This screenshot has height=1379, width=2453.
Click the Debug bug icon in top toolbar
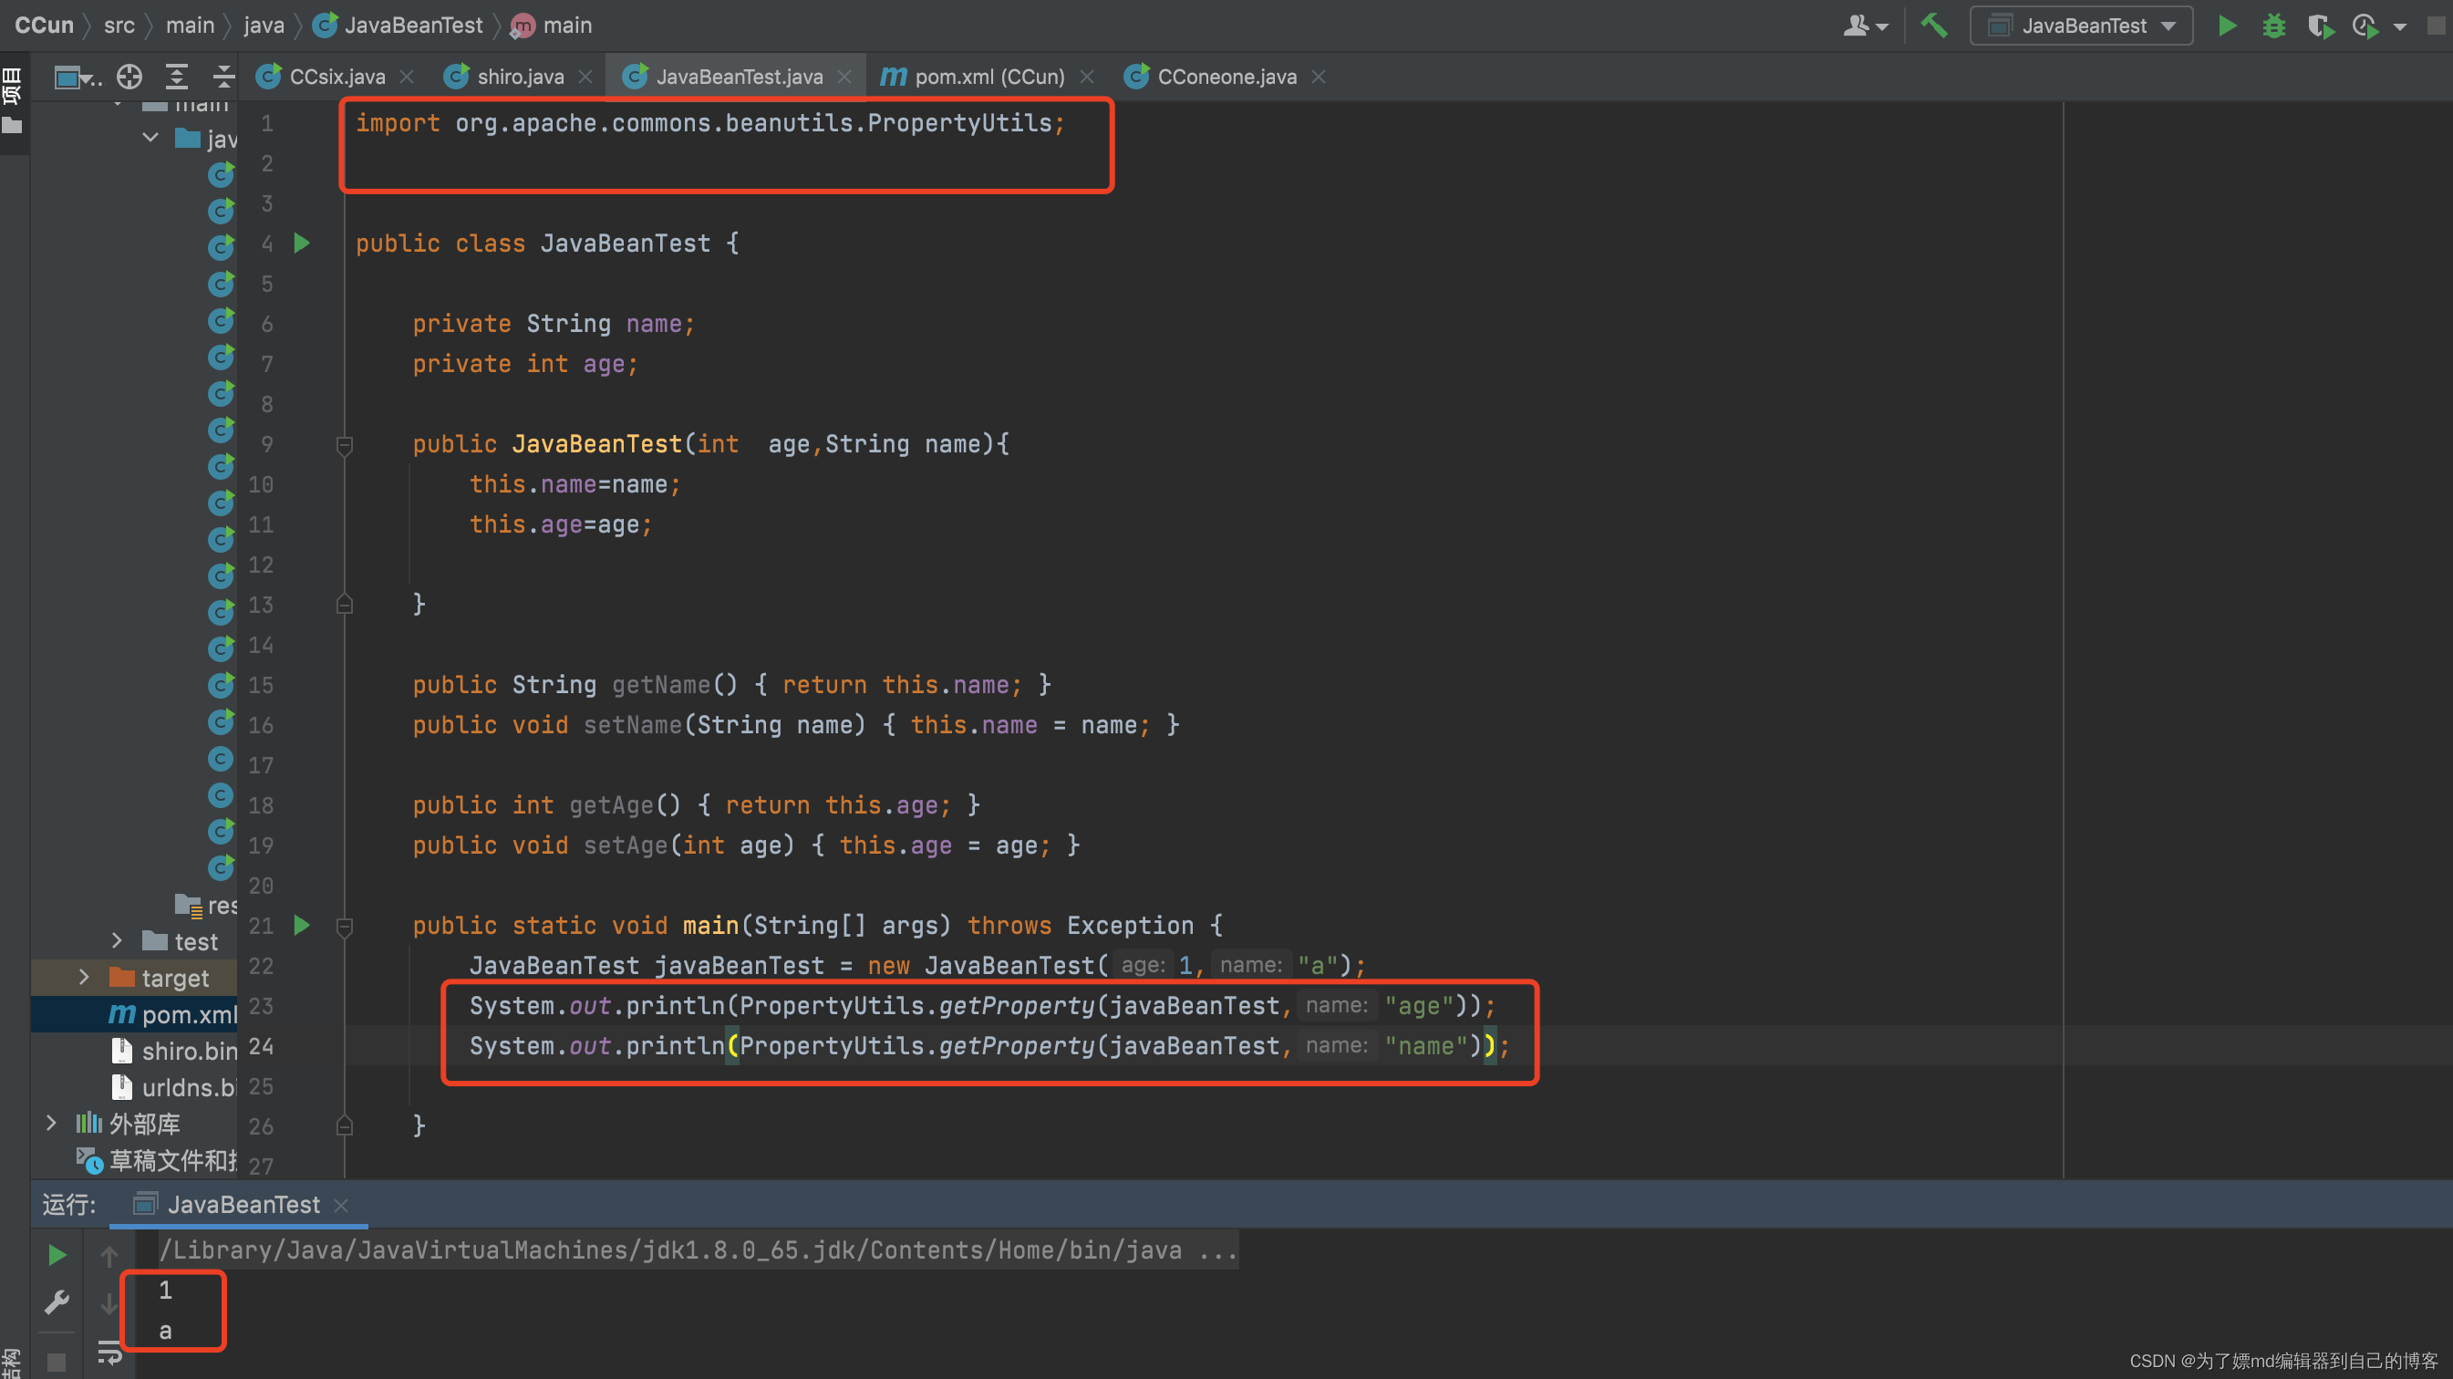2274,26
